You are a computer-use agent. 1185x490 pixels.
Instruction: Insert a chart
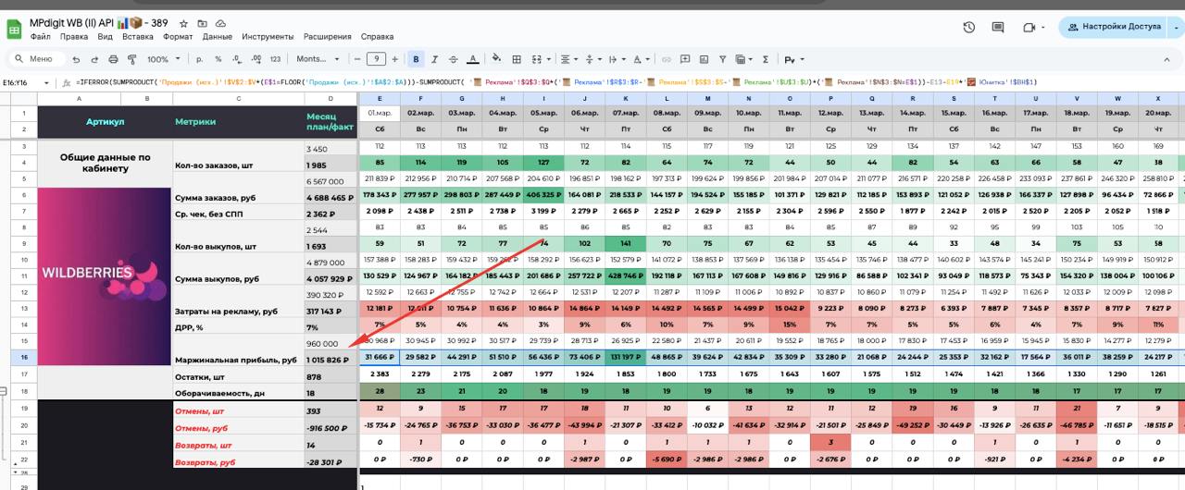(704, 59)
